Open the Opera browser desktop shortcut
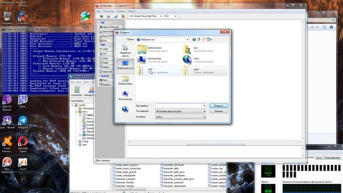This screenshot has height=193, width=343. pos(23,144)
